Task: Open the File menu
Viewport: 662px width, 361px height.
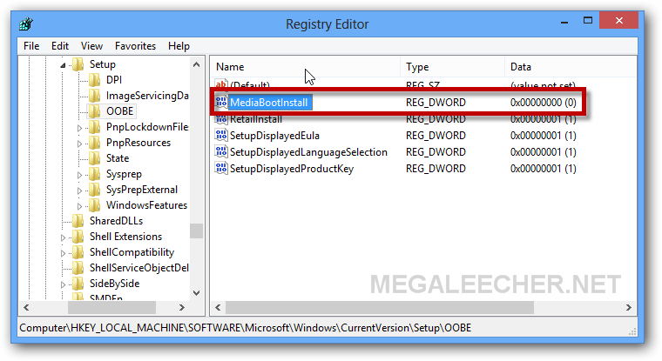Action: (x=31, y=46)
